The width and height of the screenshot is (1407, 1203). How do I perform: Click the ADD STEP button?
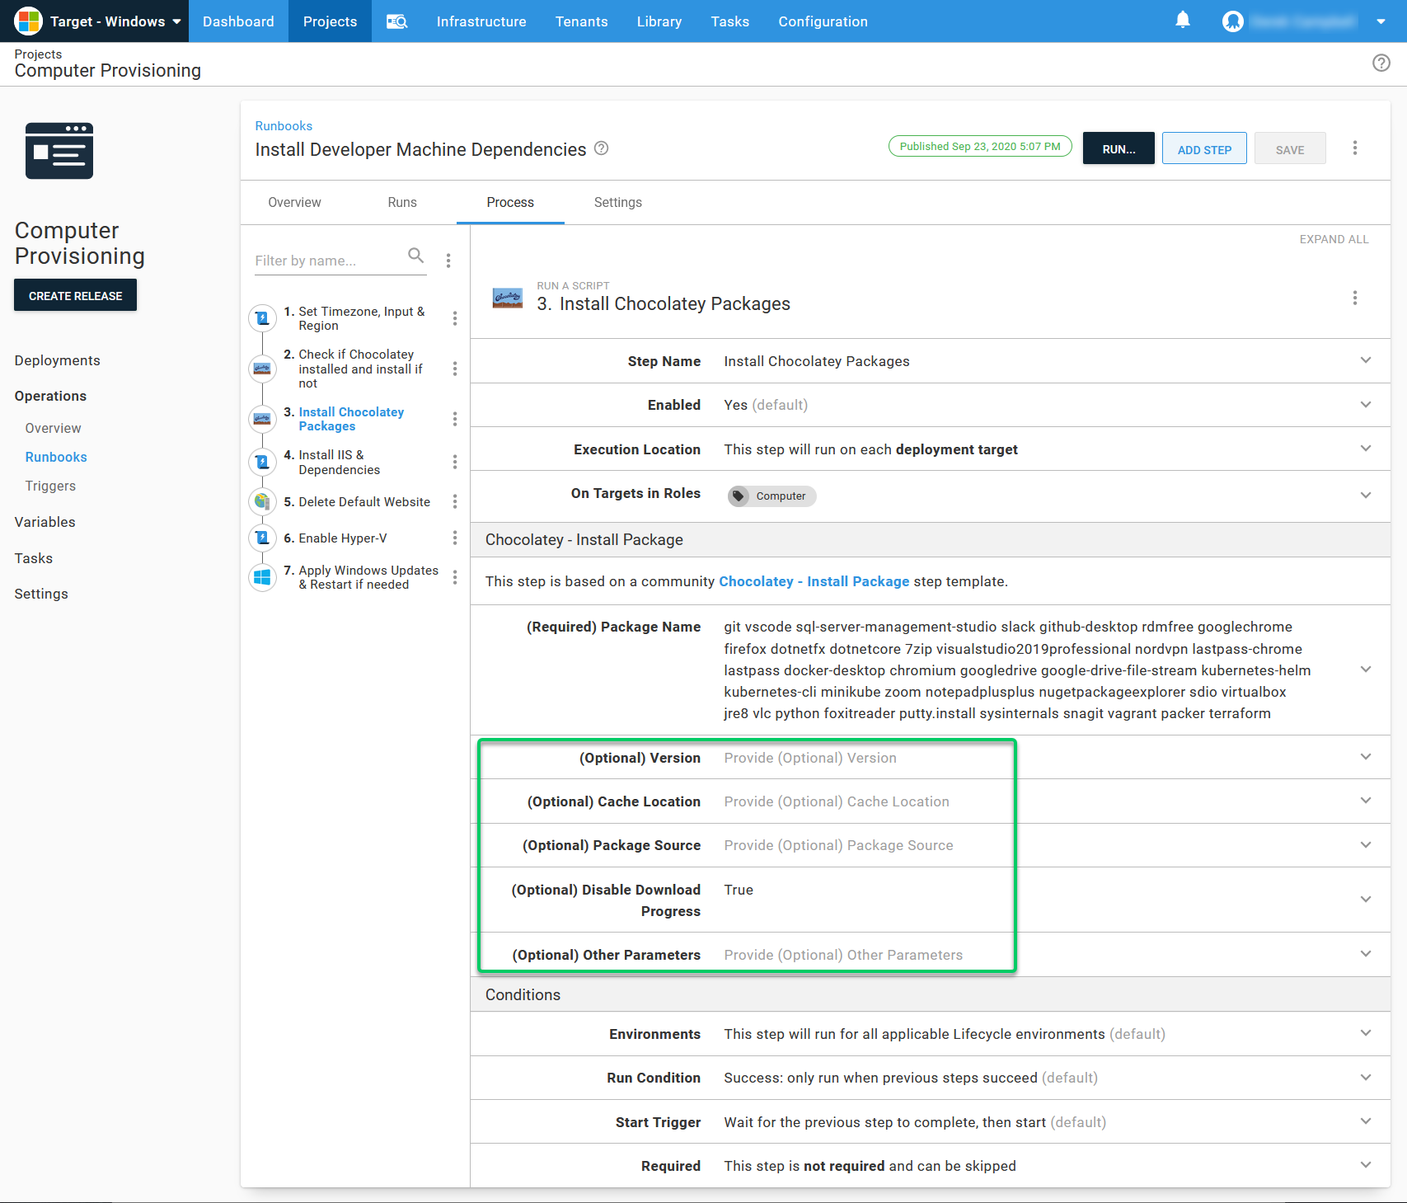point(1203,149)
